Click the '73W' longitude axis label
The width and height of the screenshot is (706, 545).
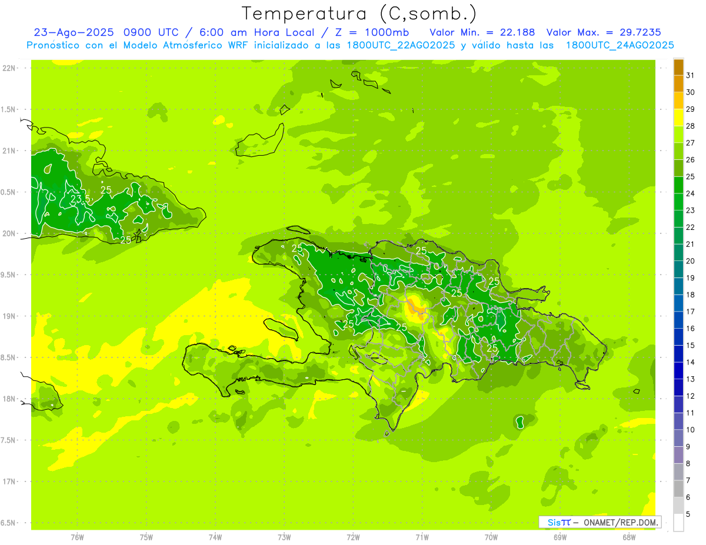pyautogui.click(x=284, y=537)
